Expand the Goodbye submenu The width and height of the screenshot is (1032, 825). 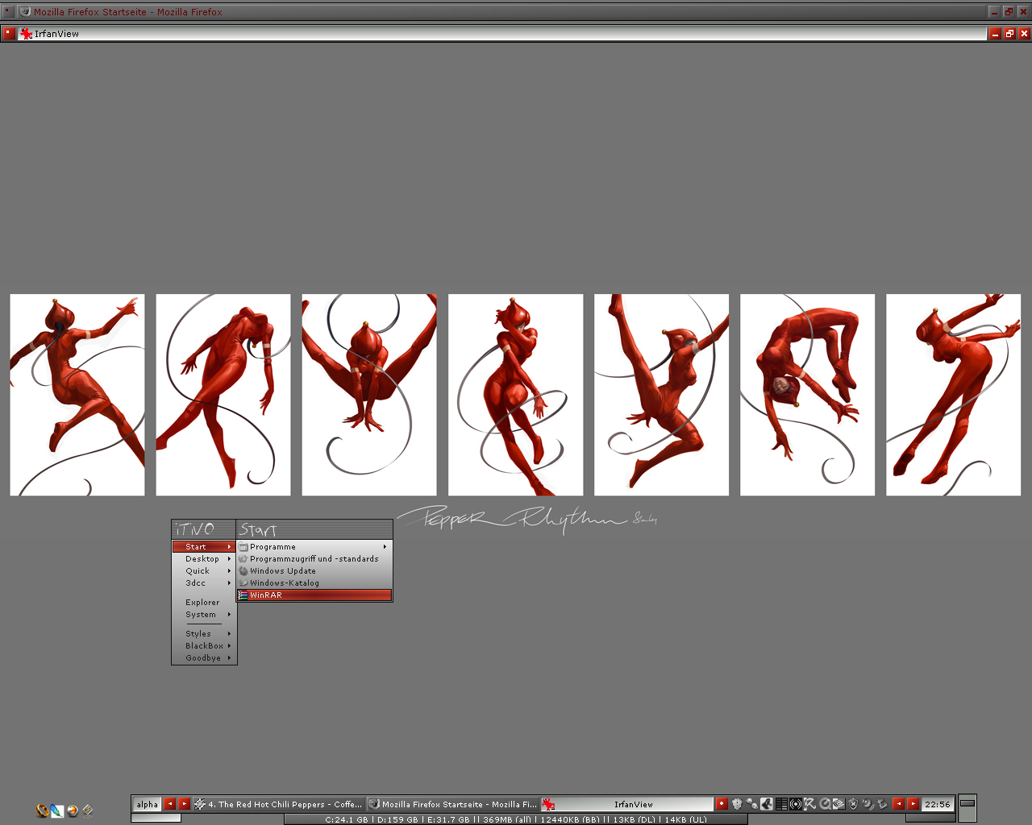pyautogui.click(x=204, y=657)
